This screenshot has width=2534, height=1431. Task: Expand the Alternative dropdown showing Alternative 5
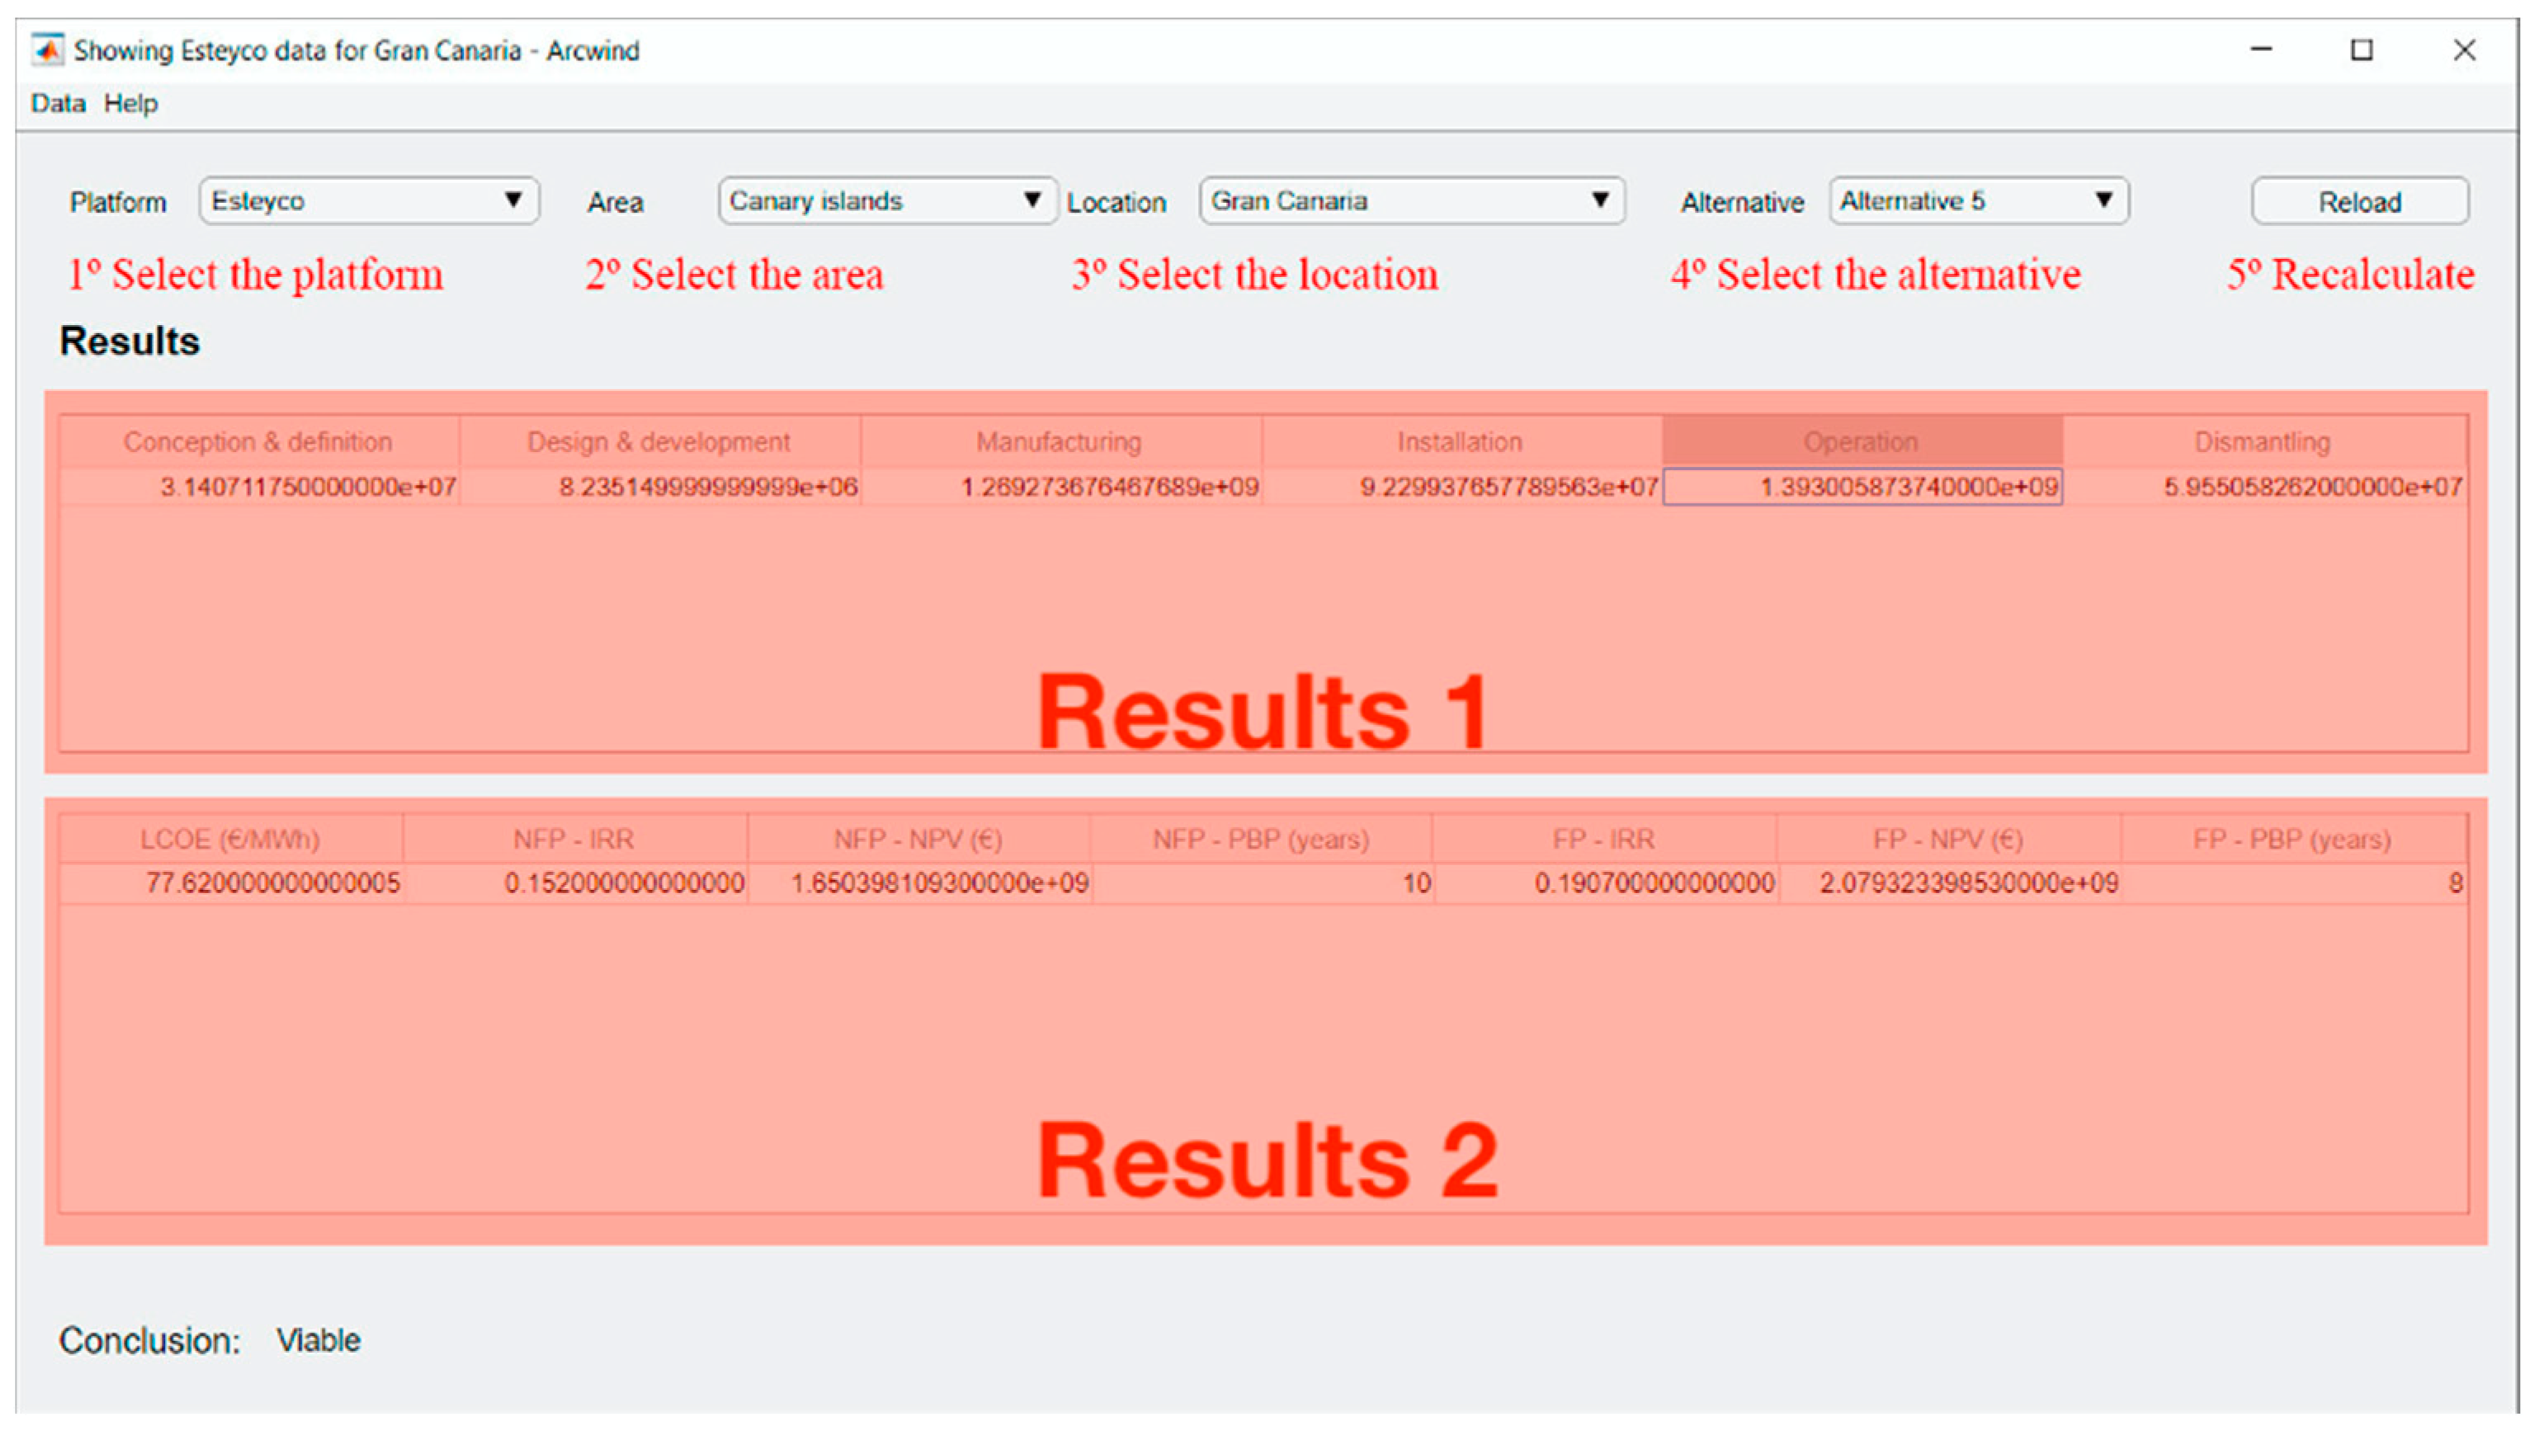coord(1978,200)
